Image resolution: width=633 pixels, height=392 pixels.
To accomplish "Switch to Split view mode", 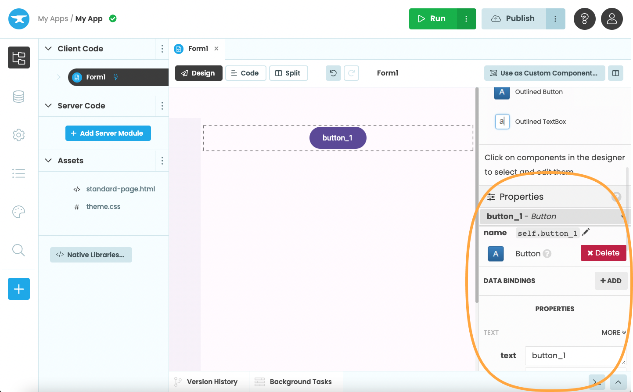I will [x=288, y=73].
